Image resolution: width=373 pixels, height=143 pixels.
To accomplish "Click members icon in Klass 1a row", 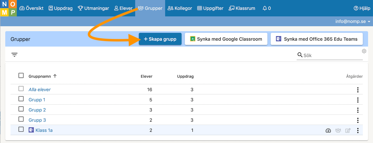I will click(x=338, y=131).
